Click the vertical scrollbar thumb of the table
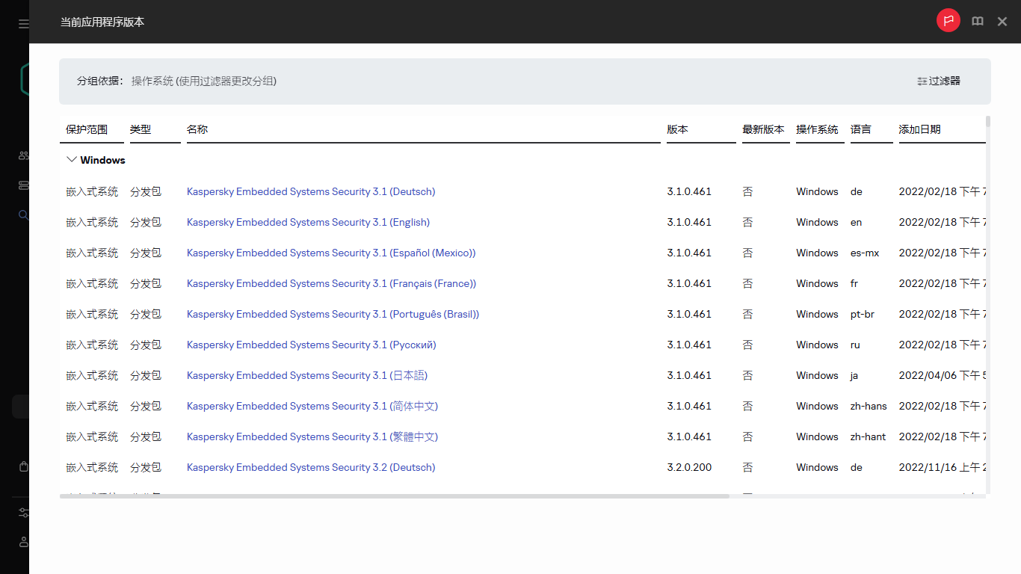The height and width of the screenshot is (574, 1021). point(988,121)
